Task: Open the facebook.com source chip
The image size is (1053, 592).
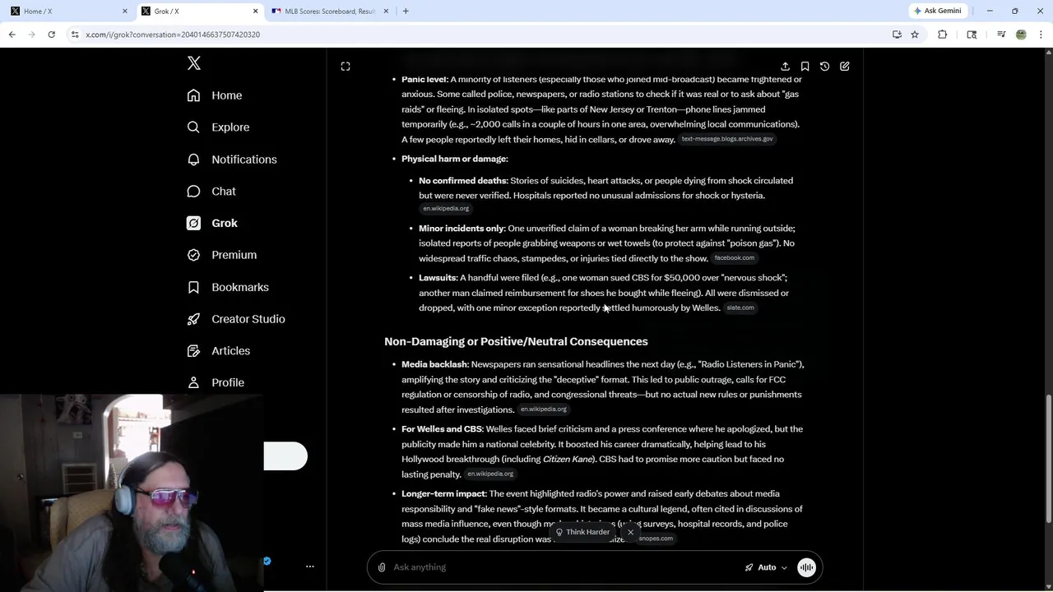Action: [734, 258]
